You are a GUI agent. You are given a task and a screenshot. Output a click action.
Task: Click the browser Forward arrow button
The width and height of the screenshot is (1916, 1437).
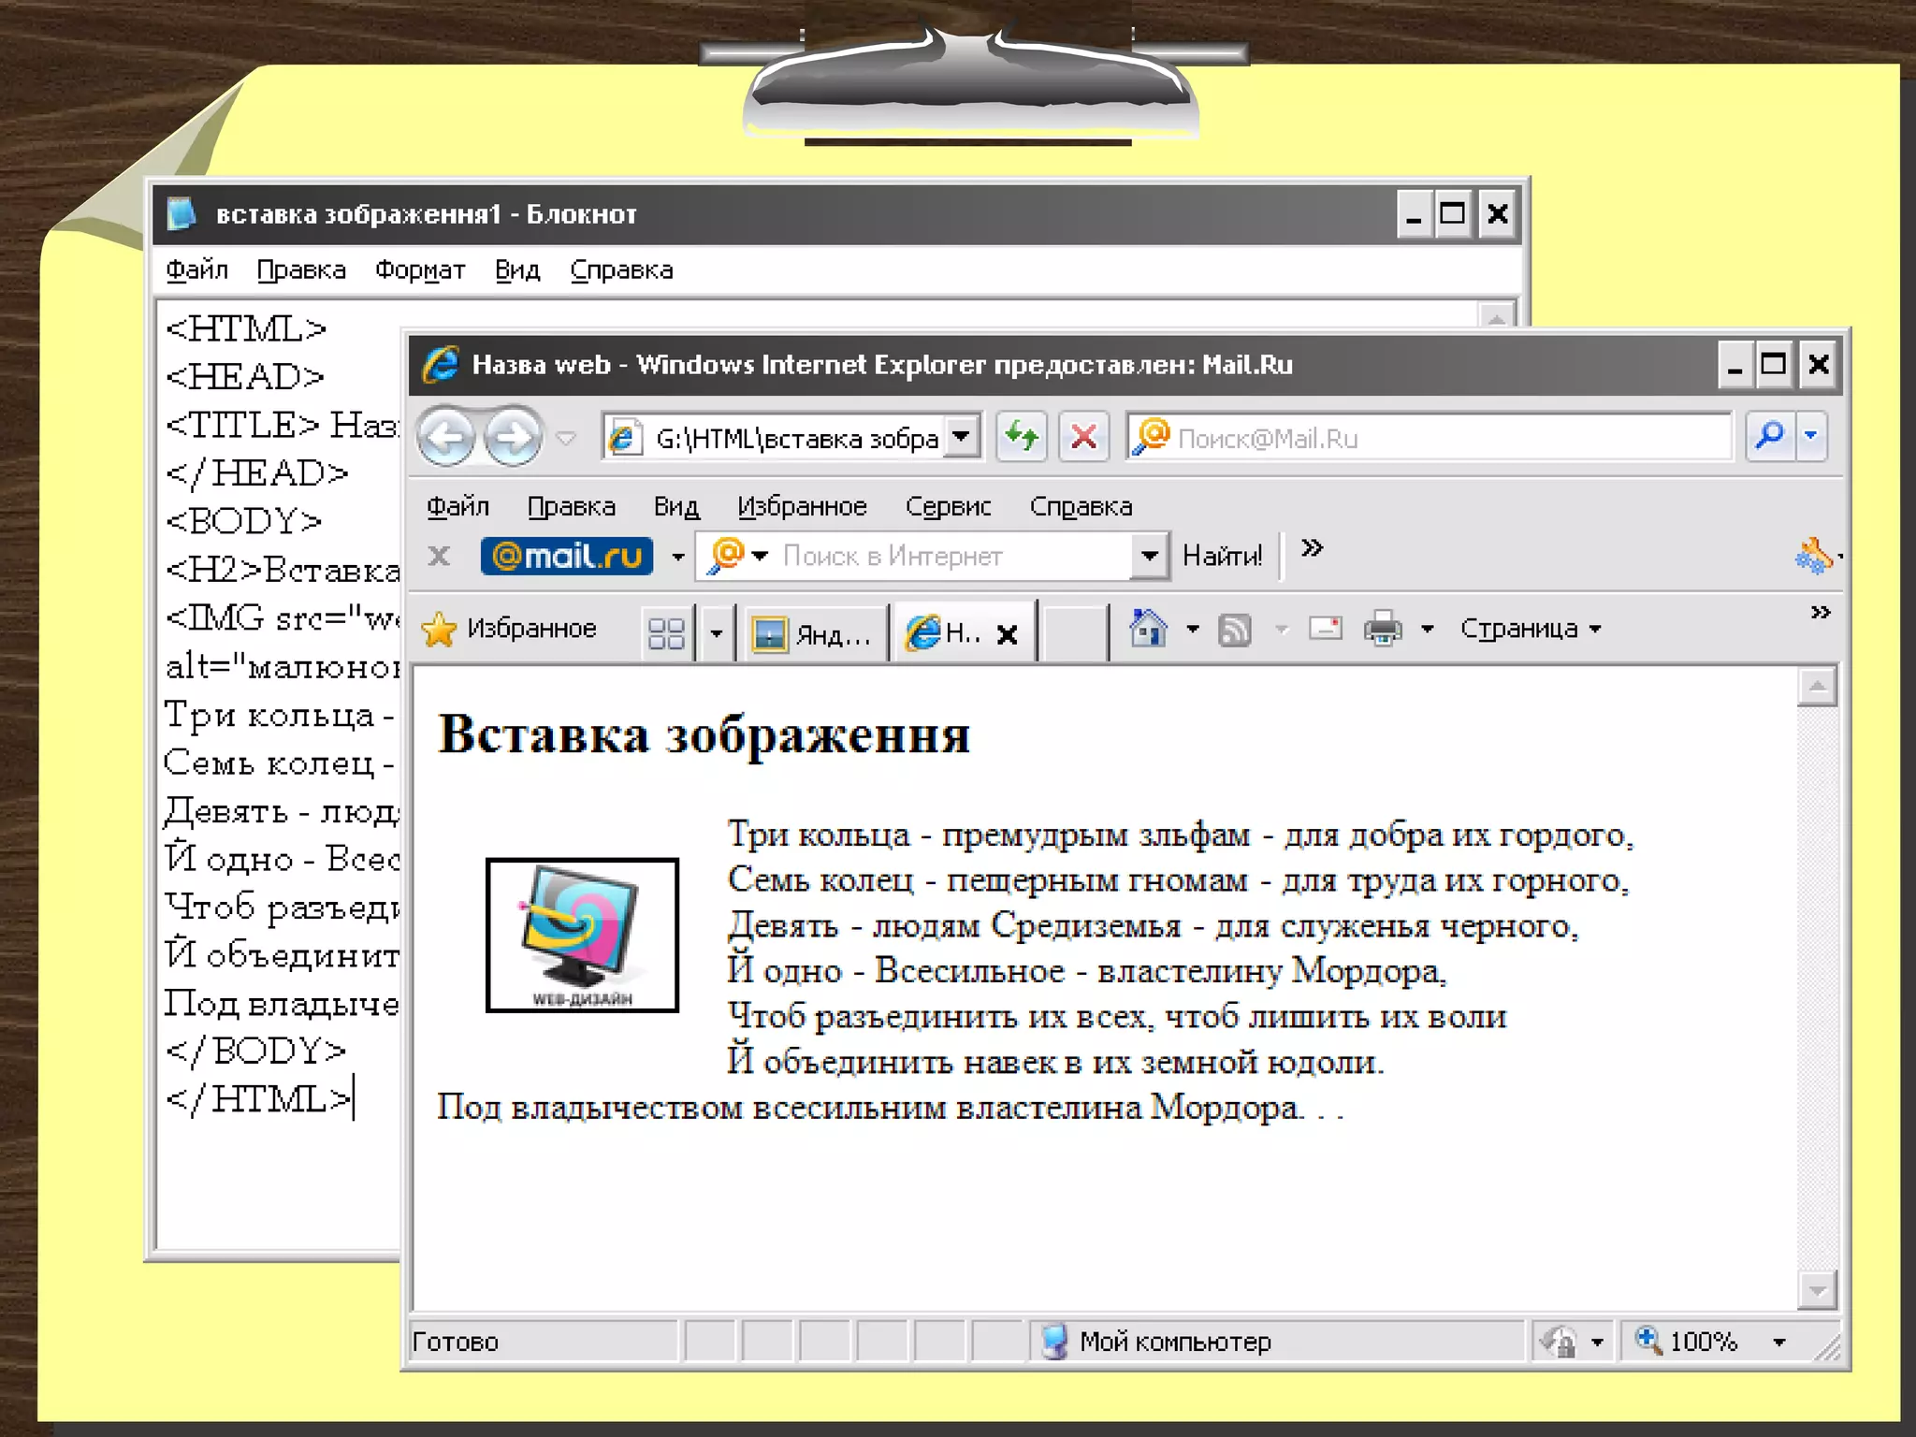(x=513, y=437)
